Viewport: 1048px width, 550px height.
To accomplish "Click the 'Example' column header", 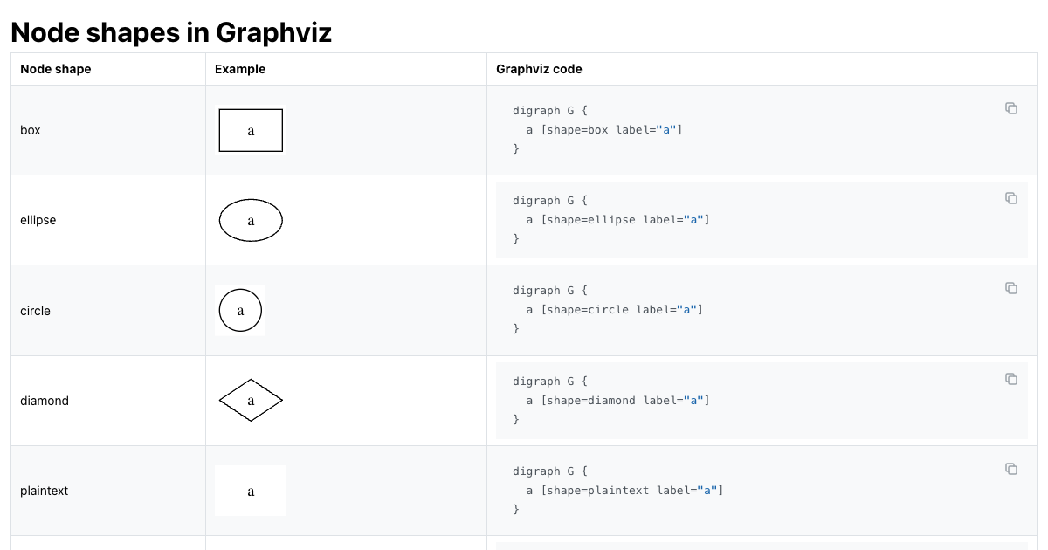I will coord(240,69).
